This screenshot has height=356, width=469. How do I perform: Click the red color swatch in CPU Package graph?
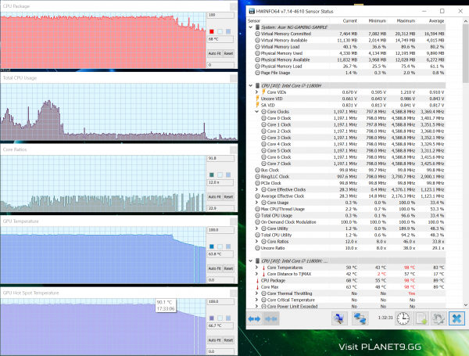pyautogui.click(x=212, y=31)
